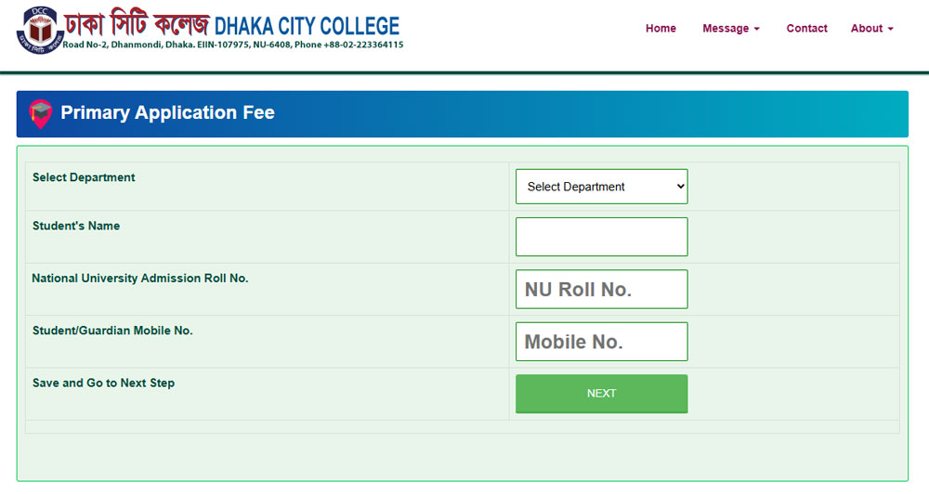Click the DCC college crest logo
The image size is (929, 494).
click(x=36, y=28)
